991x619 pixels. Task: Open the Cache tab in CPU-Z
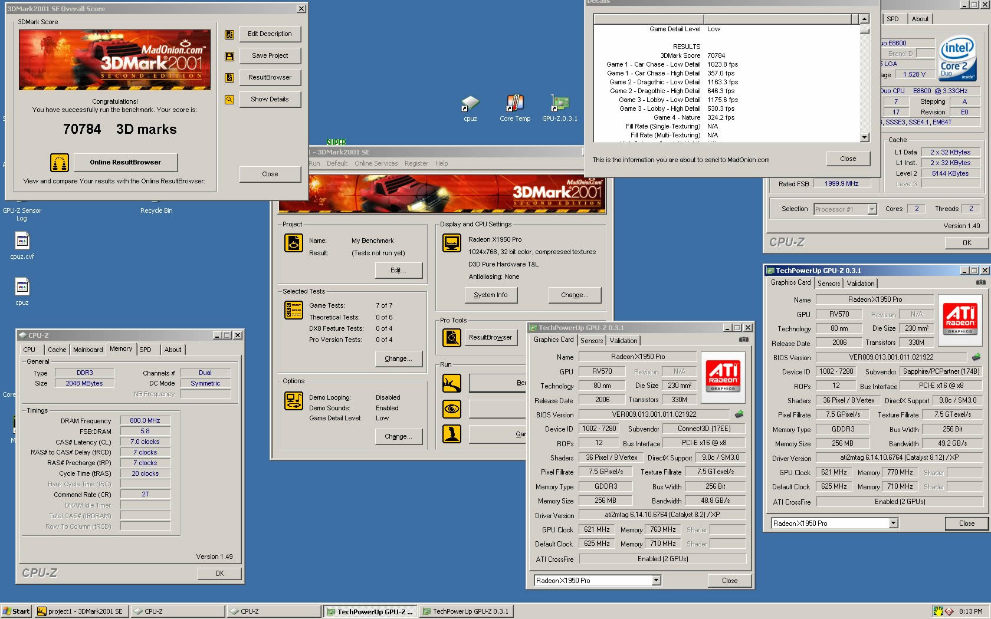click(x=57, y=350)
